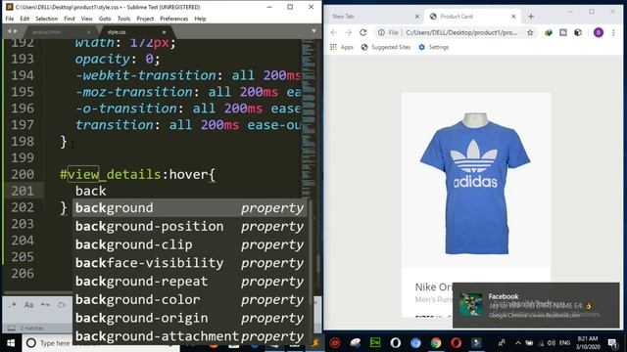Go forward in Chrome
The width and height of the screenshot is (627, 352).
349,32
